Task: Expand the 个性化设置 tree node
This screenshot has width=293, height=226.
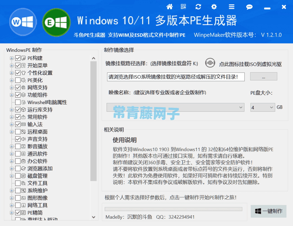Action: point(12,73)
